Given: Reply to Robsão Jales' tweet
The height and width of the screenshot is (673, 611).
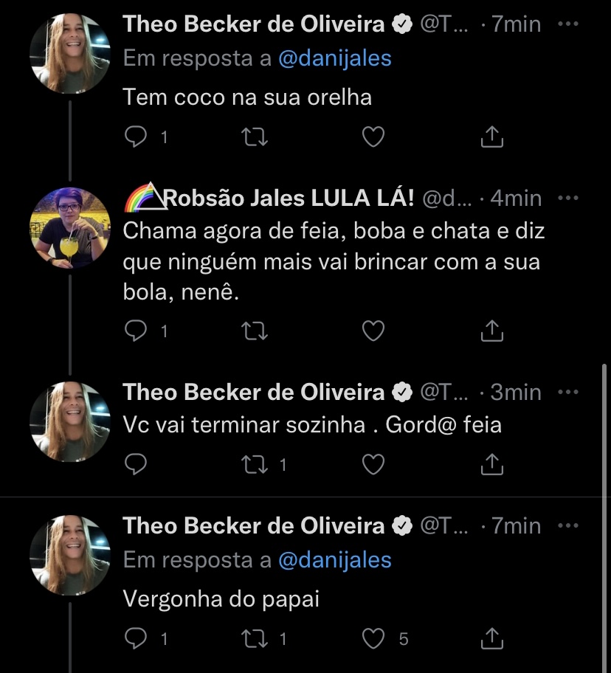Looking at the screenshot, I should coord(135,331).
